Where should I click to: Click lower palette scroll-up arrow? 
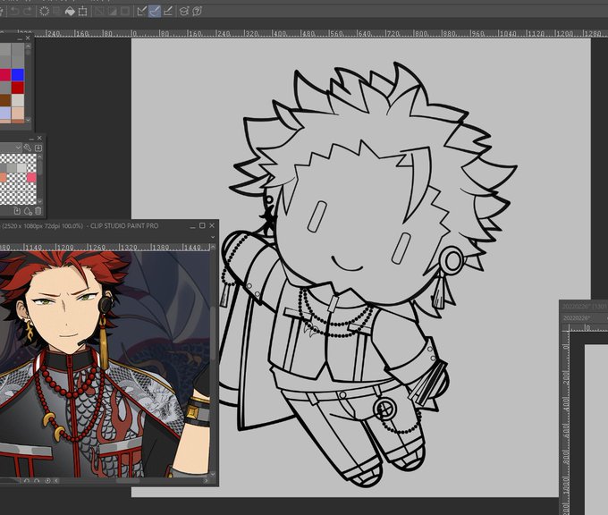[x=40, y=156]
